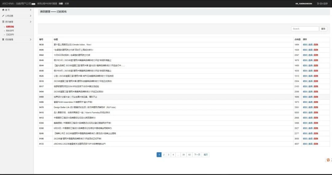Click the Sogou input method S icon

328,160
